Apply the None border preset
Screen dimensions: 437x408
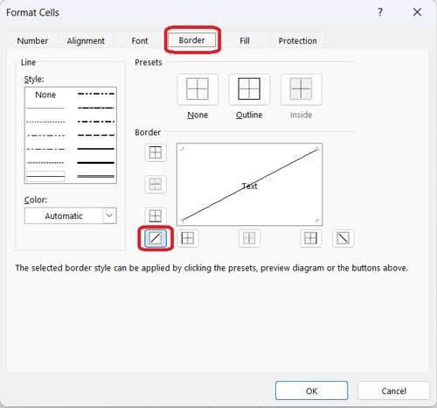[x=198, y=89]
